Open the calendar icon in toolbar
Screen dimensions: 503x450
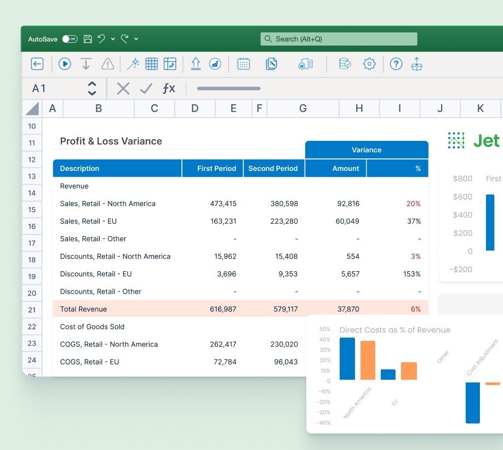point(243,64)
